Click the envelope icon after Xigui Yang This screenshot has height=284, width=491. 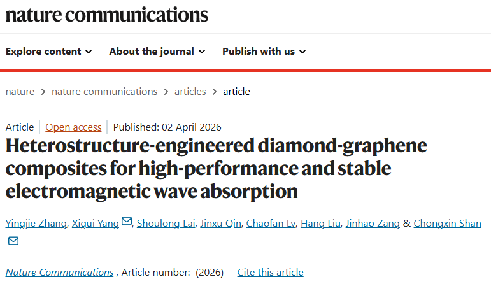tap(127, 222)
